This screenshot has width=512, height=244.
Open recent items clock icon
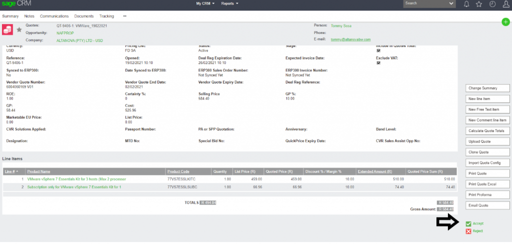point(492,4)
